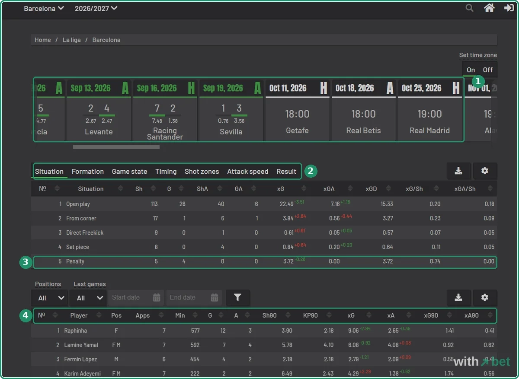Switch to the Timing tab

166,172
